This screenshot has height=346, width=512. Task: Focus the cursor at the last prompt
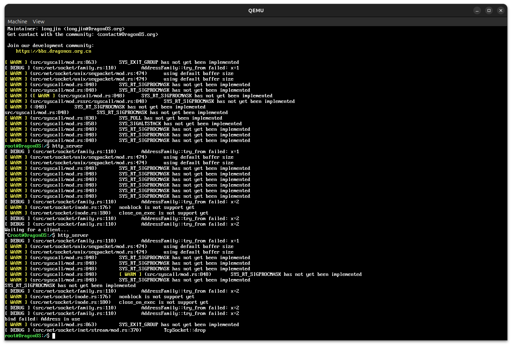click(x=54, y=336)
